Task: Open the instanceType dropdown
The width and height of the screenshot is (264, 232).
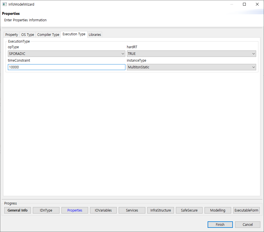Action: coord(253,67)
